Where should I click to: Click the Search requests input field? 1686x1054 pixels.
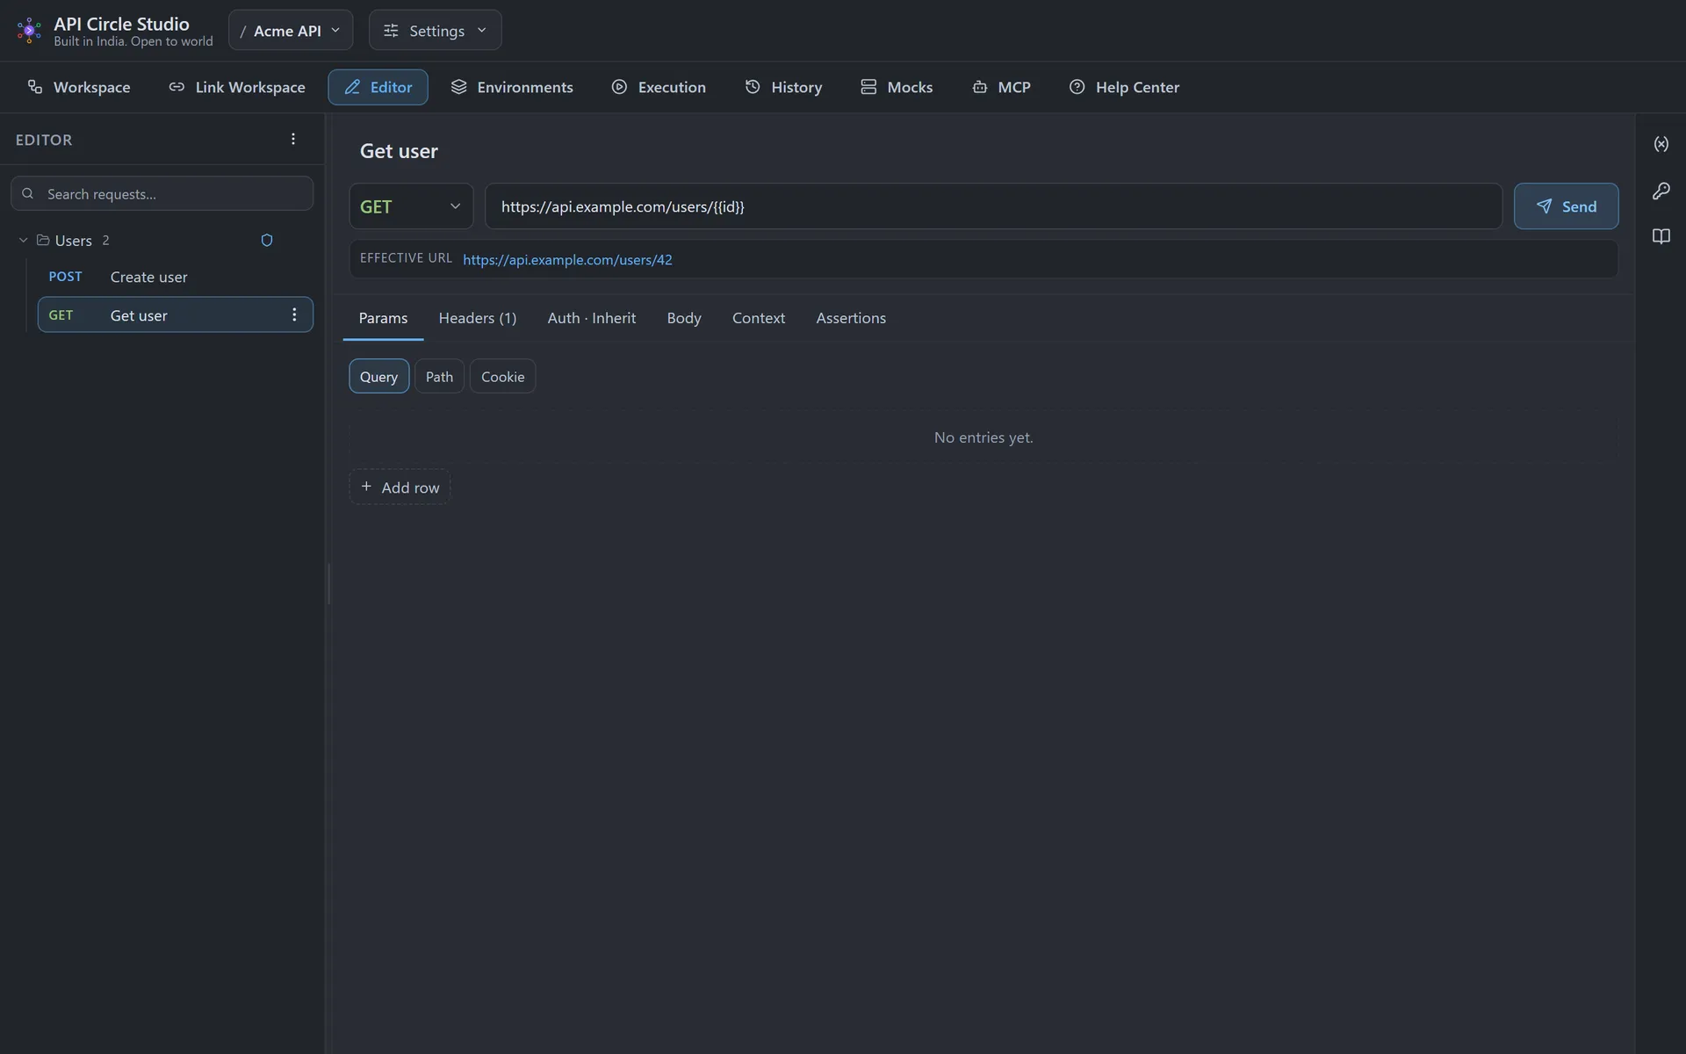coord(162,193)
